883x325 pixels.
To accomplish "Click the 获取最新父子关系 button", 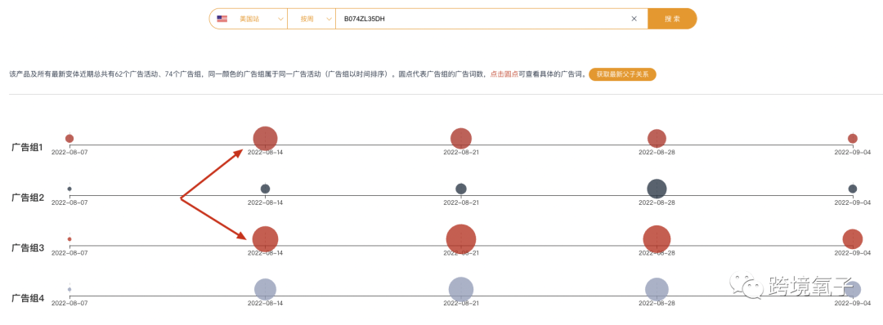I will 622,74.
